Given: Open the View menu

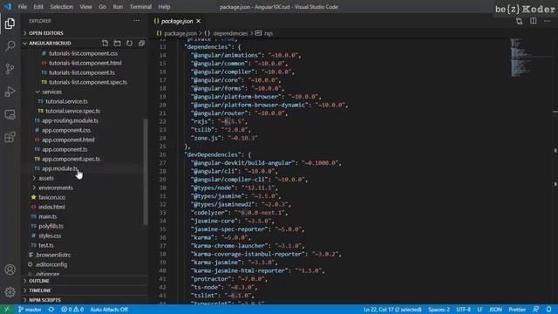Looking at the screenshot, I should pos(85,7).
